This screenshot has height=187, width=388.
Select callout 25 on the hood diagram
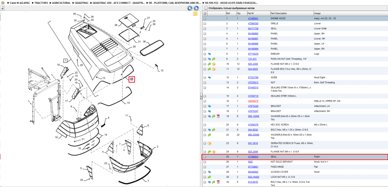point(132,79)
